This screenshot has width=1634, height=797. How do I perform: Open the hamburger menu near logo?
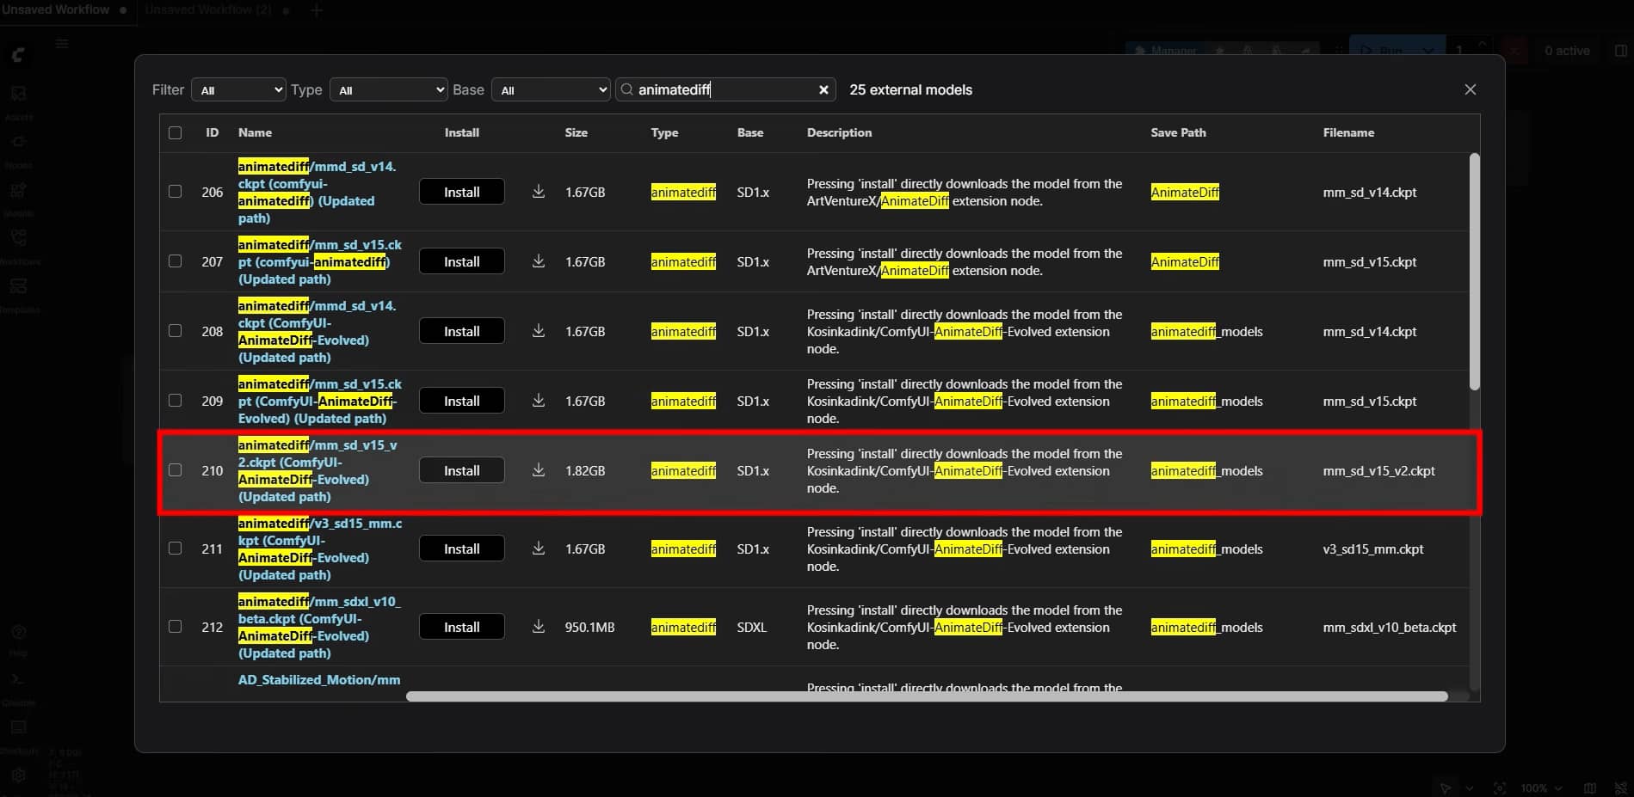pos(62,43)
